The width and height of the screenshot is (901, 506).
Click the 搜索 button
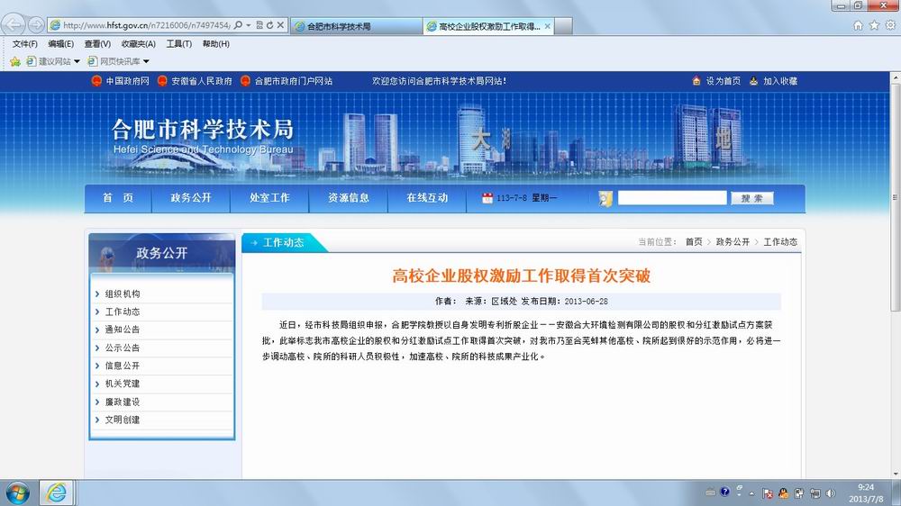[x=751, y=198]
